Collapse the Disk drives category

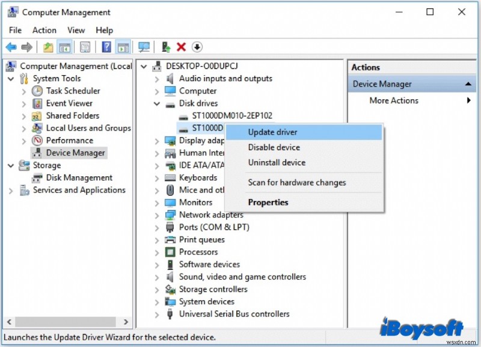coord(156,103)
